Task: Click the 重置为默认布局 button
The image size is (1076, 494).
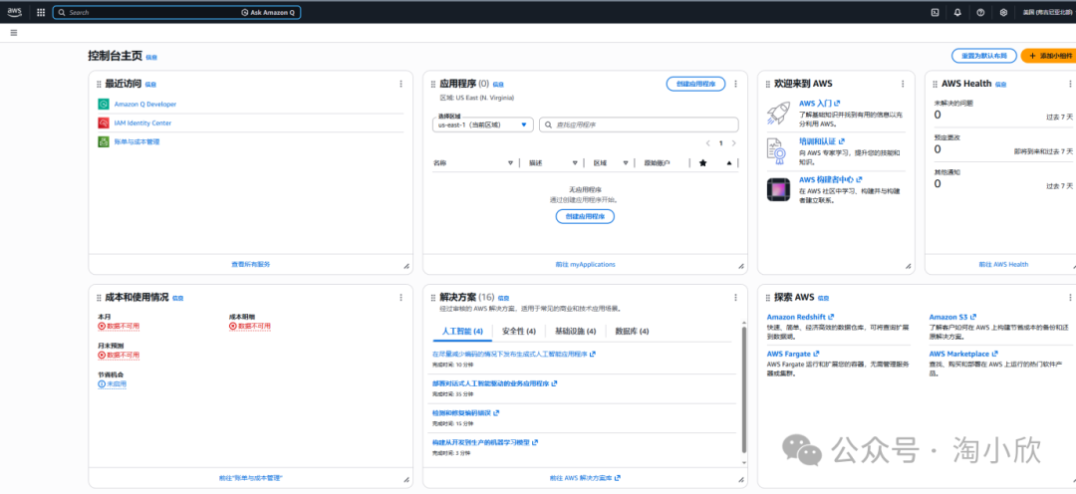Action: click(x=983, y=56)
